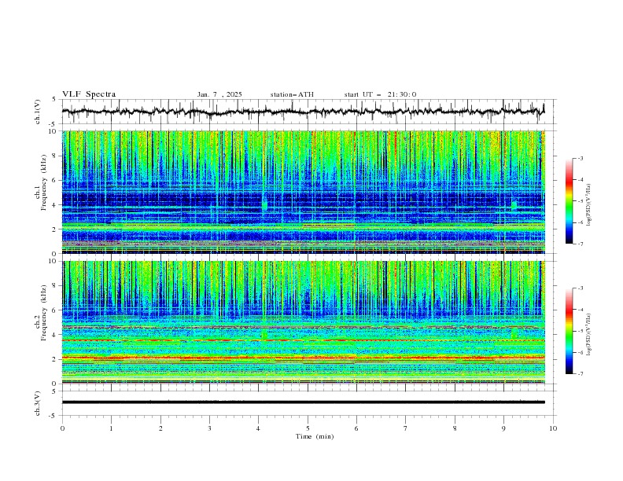Click the "Time (min)" axis label

click(315, 436)
